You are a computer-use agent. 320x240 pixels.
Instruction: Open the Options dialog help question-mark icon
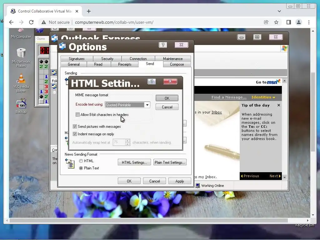click(163, 45)
